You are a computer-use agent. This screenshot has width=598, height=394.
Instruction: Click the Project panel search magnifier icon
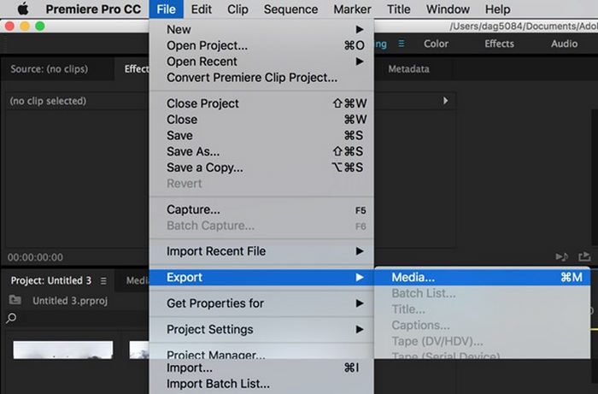point(11,318)
